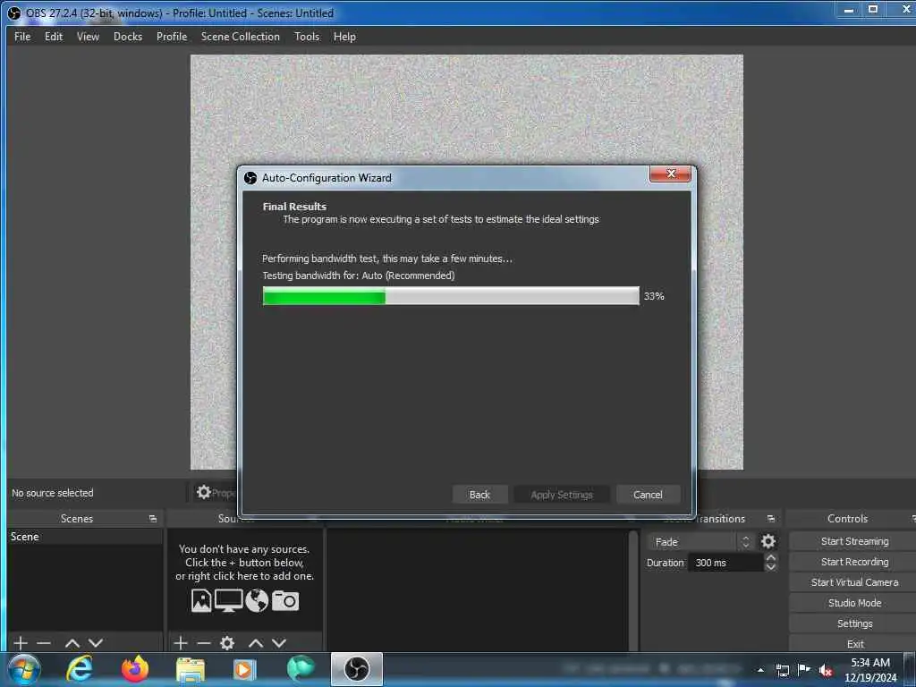This screenshot has height=687, width=916.
Task: Move source down with arrow icon
Action: (x=279, y=642)
